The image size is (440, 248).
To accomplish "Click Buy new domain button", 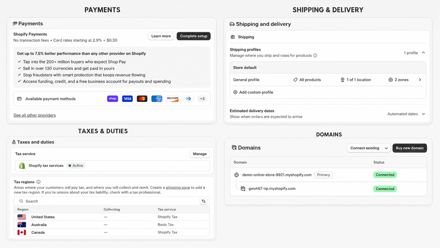I will tap(410, 148).
